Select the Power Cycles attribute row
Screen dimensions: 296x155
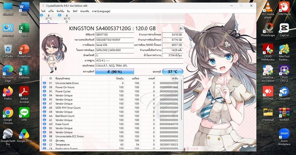pos(111,91)
